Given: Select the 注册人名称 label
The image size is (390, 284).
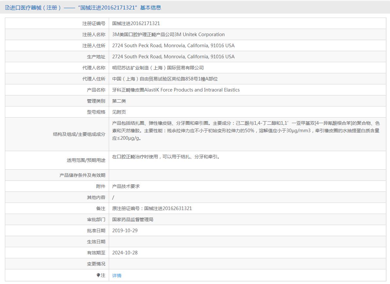Looking at the screenshot, I should click(x=94, y=35).
